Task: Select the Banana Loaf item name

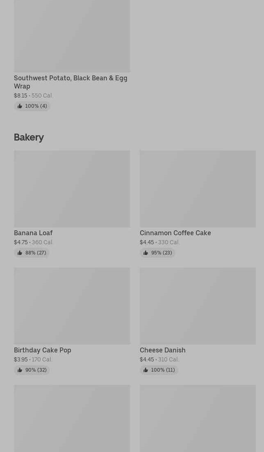Action: tap(33, 233)
